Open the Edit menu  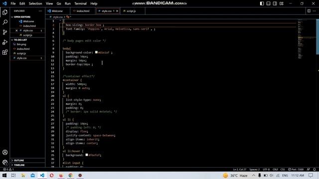(22, 3)
